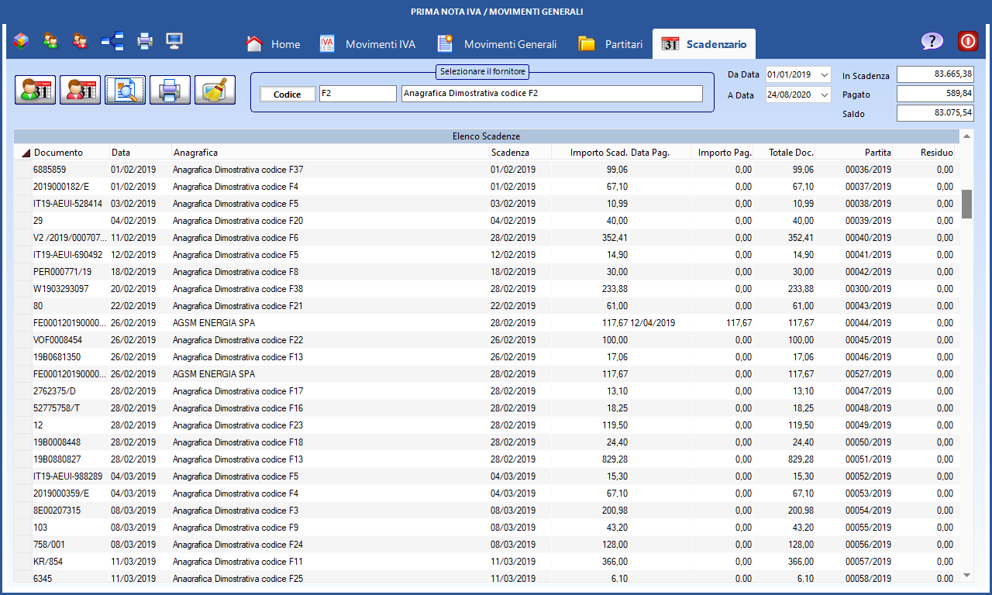
Task: Open help via the question mark icon
Action: [x=932, y=42]
